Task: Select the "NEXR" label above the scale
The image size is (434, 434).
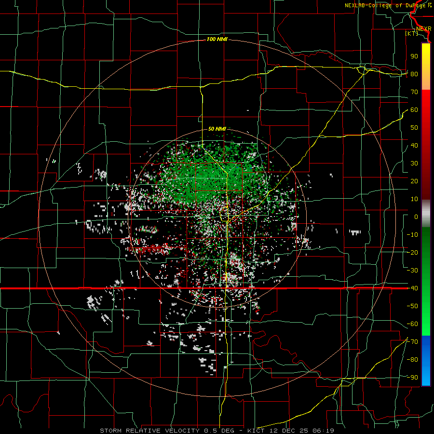Action: [x=424, y=29]
